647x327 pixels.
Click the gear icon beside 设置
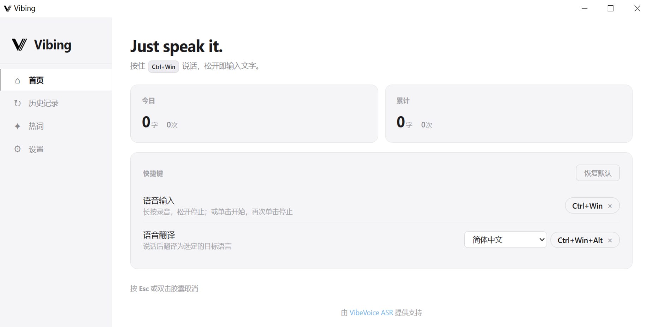click(17, 149)
